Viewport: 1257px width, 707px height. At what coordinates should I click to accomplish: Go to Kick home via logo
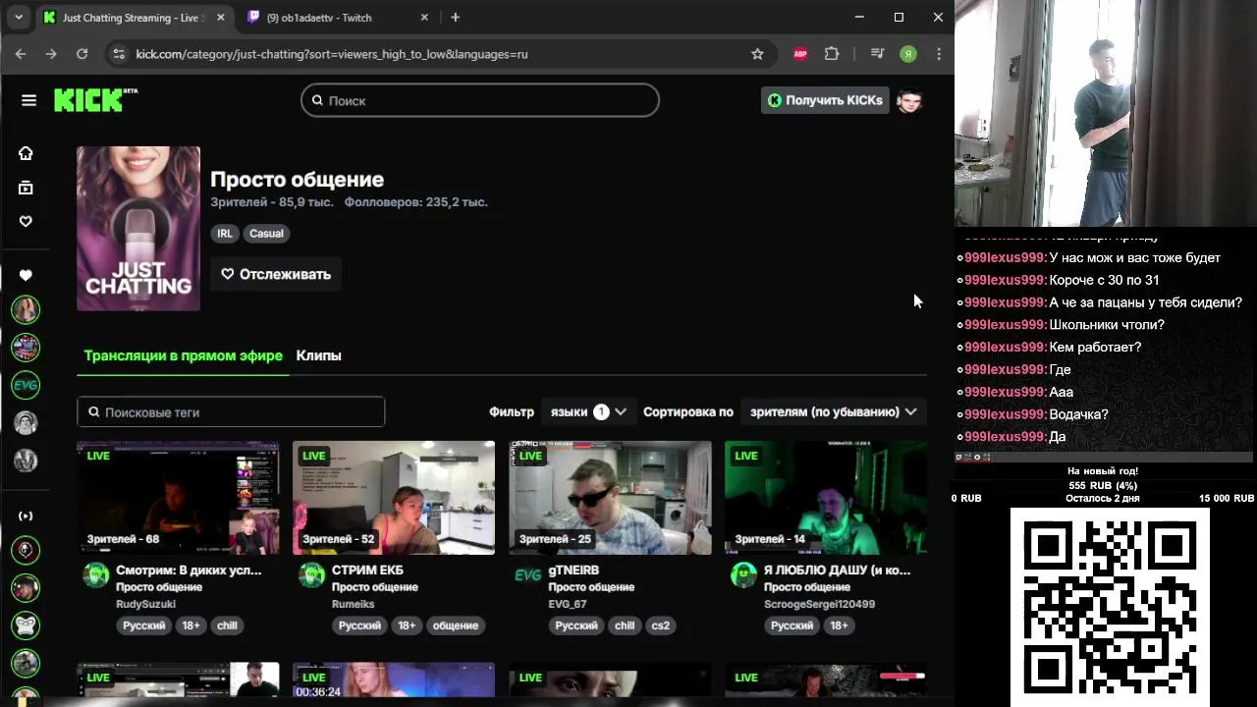95,99
